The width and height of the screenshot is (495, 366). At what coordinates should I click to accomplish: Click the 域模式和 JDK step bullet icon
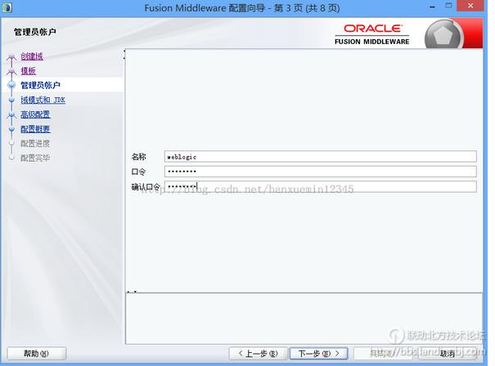click(11, 100)
